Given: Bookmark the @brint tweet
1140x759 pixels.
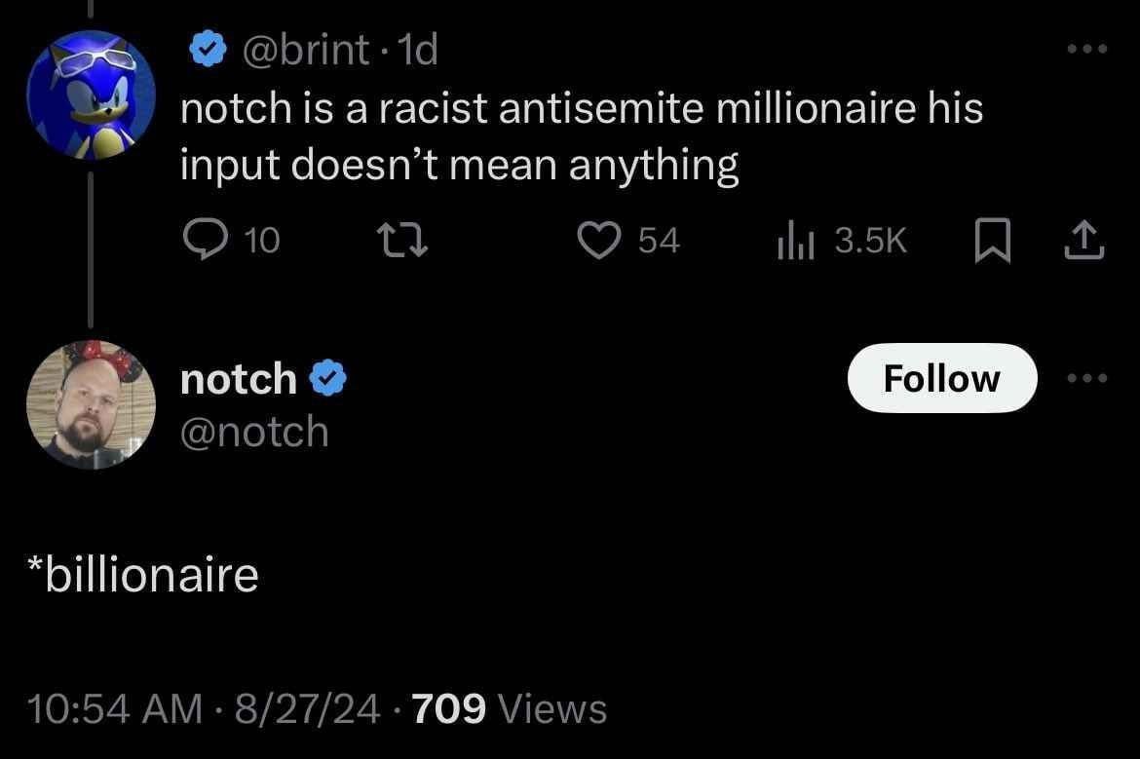Looking at the screenshot, I should pos(993,241).
